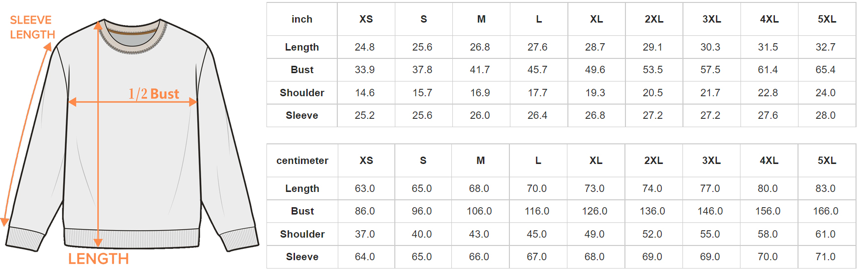Click the XS column header in centimeter table

[x=366, y=161]
